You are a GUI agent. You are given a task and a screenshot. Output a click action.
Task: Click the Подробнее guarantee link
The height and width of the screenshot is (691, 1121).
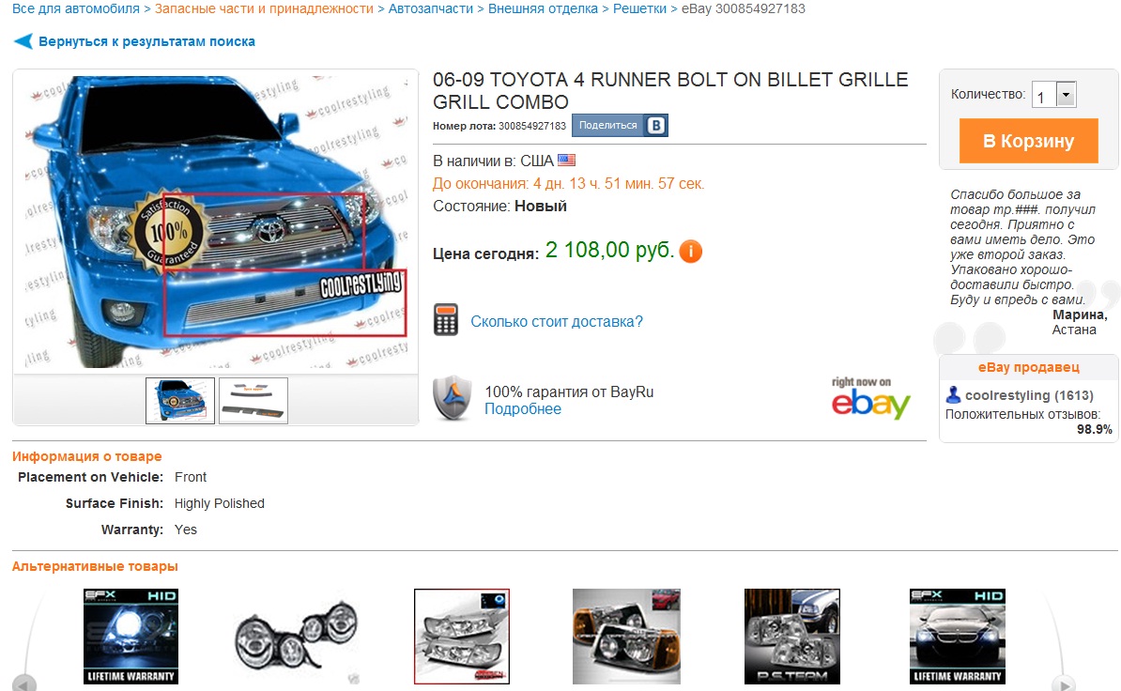523,408
